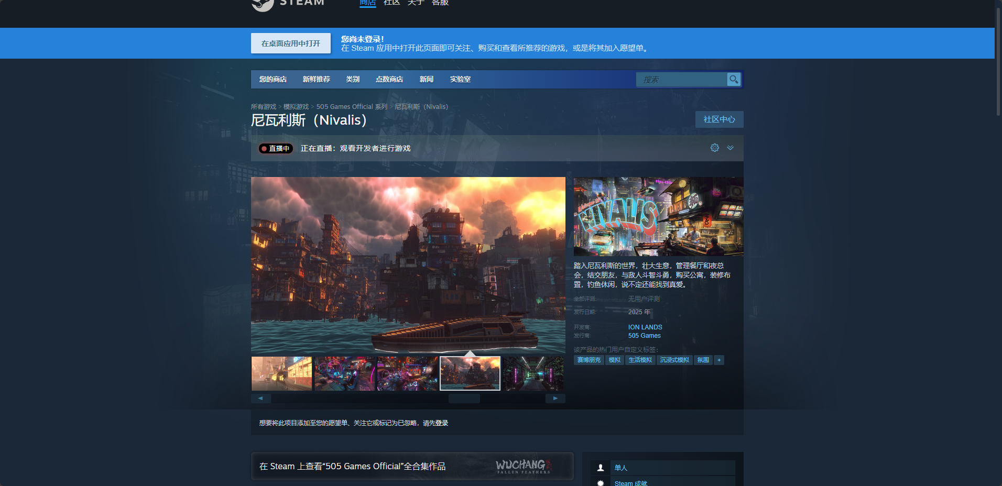Click 505 Games Official 系列 breadcrumb
This screenshot has height=486, width=1002.
(x=352, y=107)
